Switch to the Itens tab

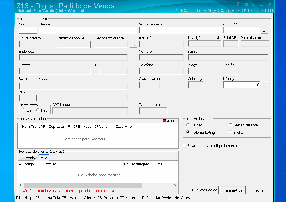click(x=43, y=158)
